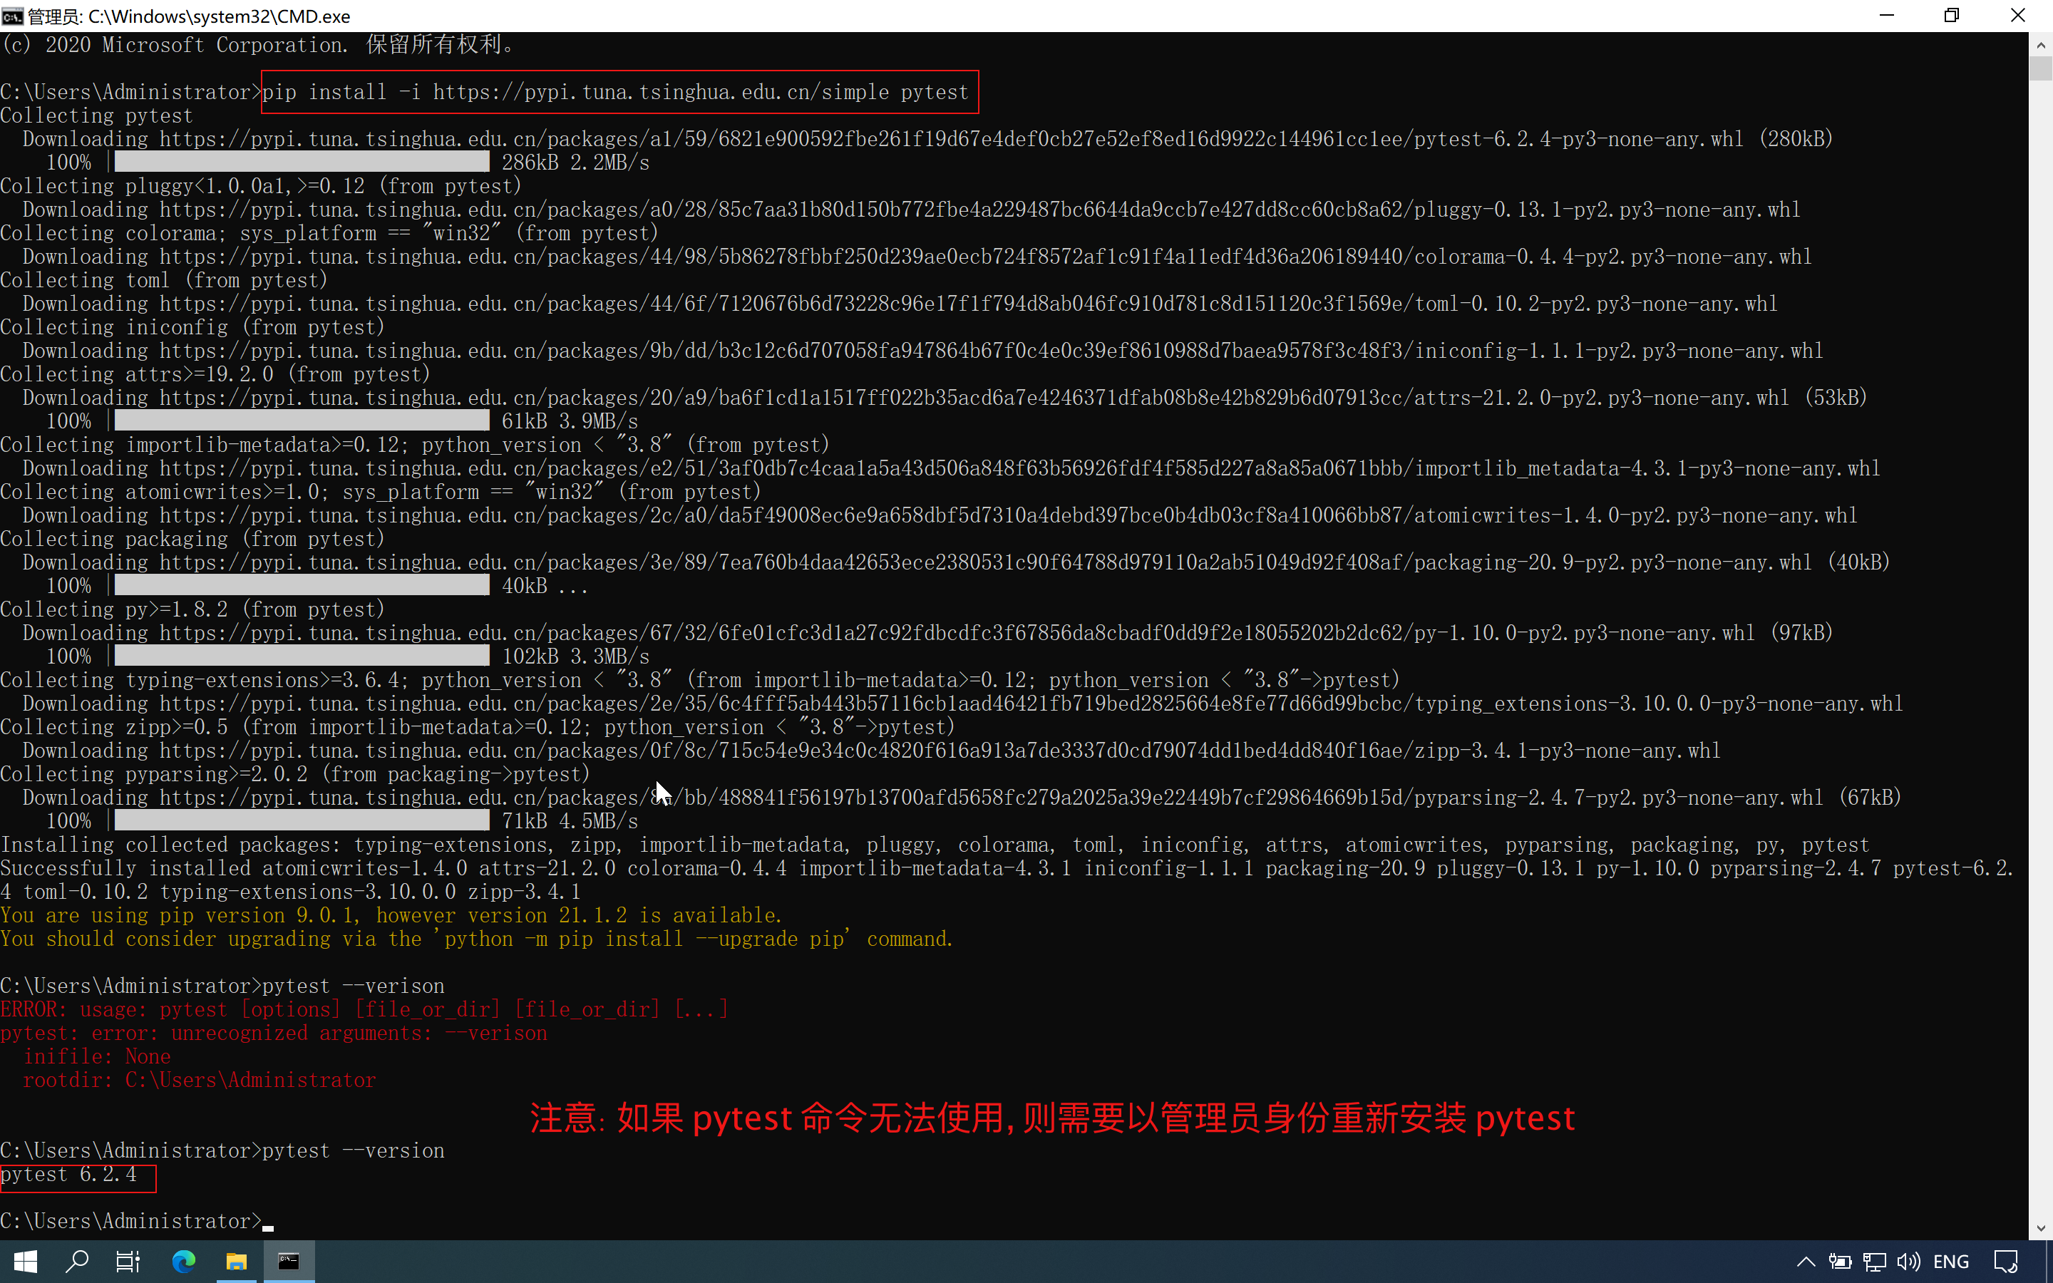Close the CMD window
Image resolution: width=2053 pixels, height=1283 pixels.
[x=2017, y=15]
